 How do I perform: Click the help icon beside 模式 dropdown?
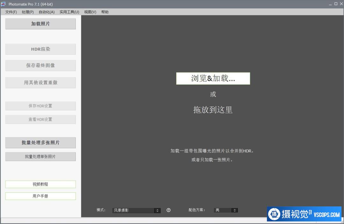point(168,210)
